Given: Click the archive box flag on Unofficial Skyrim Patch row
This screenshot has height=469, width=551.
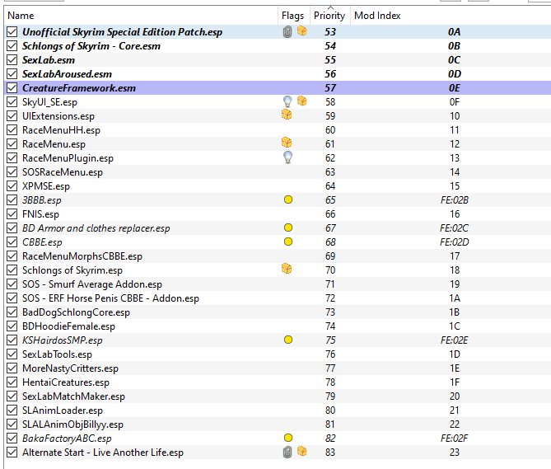Looking at the screenshot, I should (301, 31).
